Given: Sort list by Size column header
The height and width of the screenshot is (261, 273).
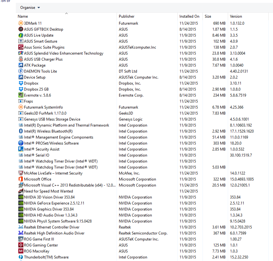Looking at the screenshot, I should (208, 16).
